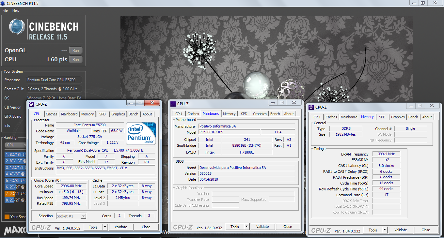This screenshot has width=444, height=238.
Task: Select highlighted ranking row 7. 2C/2T
Action: coord(15,194)
